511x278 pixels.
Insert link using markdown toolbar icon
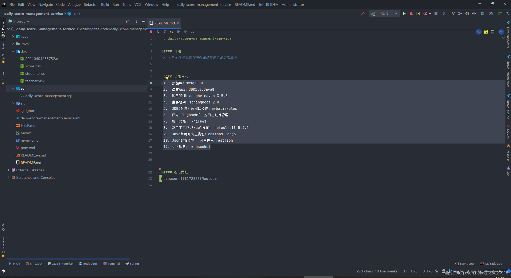click(x=192, y=32)
